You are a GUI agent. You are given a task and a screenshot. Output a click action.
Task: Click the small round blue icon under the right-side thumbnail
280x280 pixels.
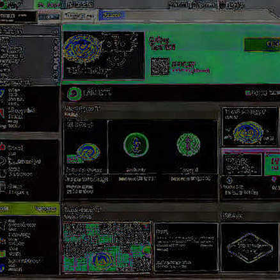point(229,180)
